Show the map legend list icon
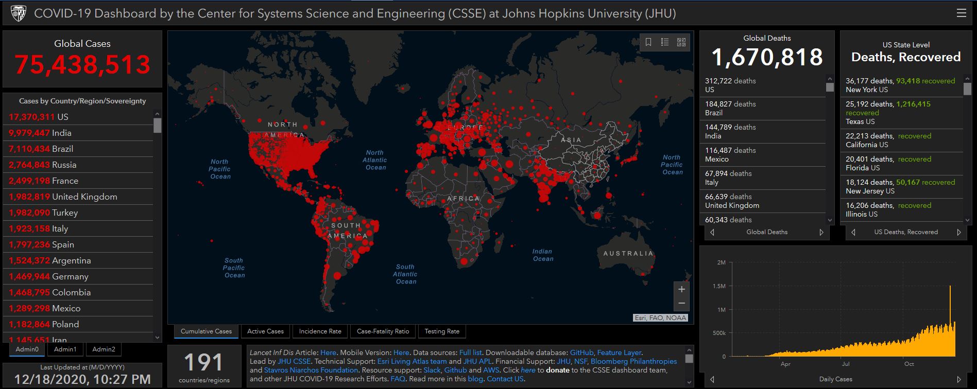The image size is (977, 389). [x=665, y=42]
